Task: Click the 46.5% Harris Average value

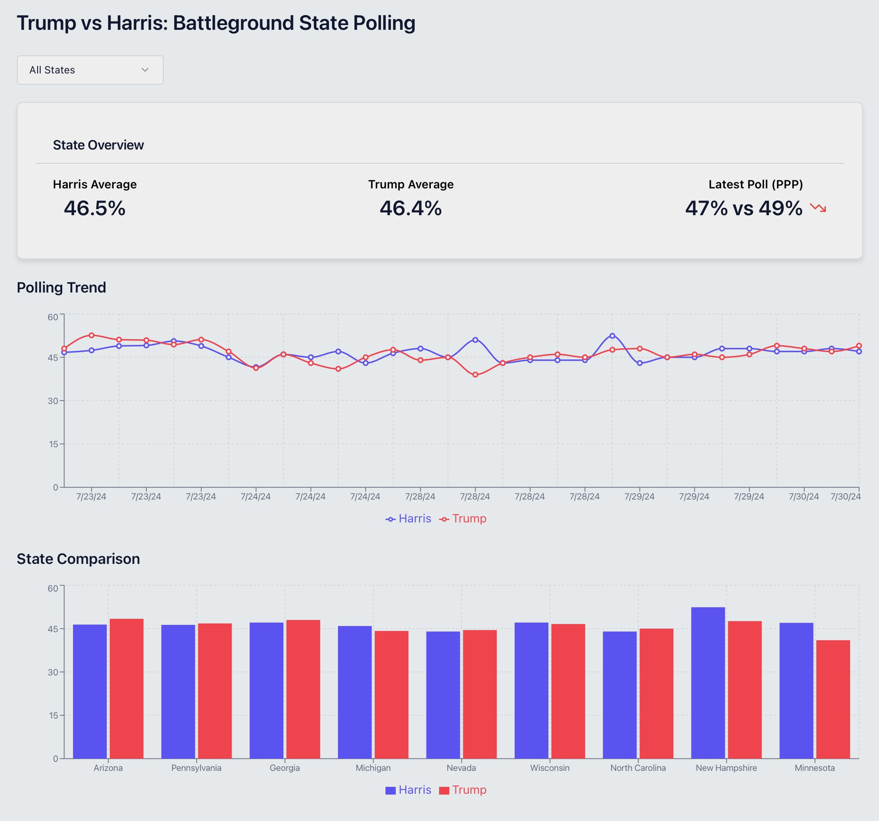Action: pos(95,208)
